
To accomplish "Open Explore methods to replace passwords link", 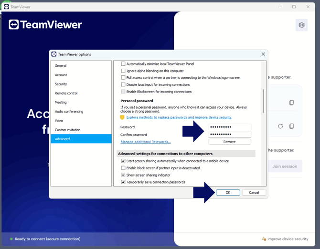I will [179, 117].
